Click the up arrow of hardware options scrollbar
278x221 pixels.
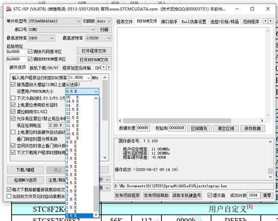pyautogui.click(x=105, y=78)
